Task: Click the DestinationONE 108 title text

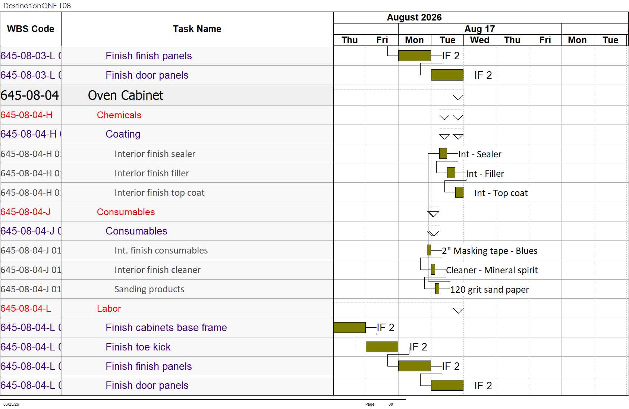Action: [37, 6]
